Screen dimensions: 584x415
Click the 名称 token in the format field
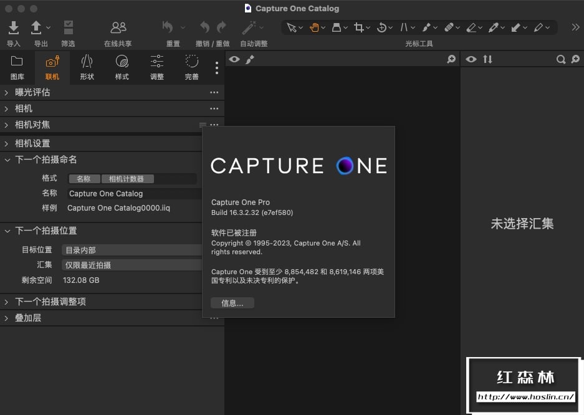(84, 179)
